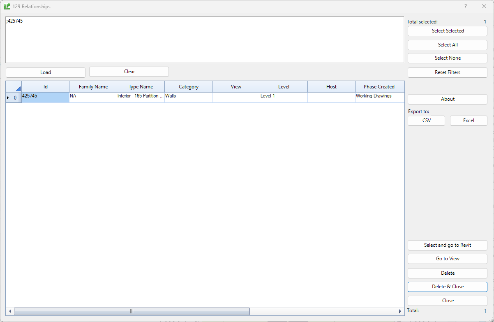Click the horizontal scrollbar left arrow
The image size is (494, 322).
(x=10, y=311)
